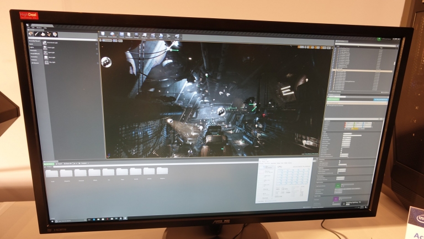The width and height of the screenshot is (424, 239).
Task: Click blue Blueprint/Add Script button in Details
Action: click(x=381, y=100)
